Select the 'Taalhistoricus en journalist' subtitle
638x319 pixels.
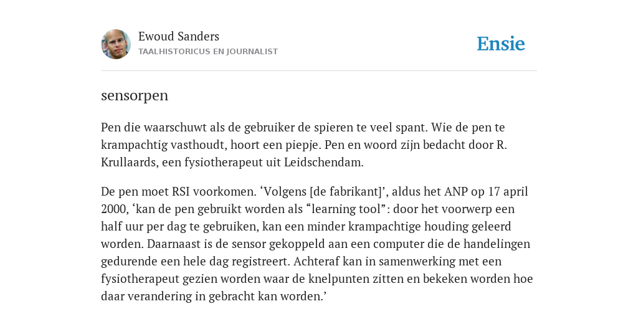click(208, 52)
